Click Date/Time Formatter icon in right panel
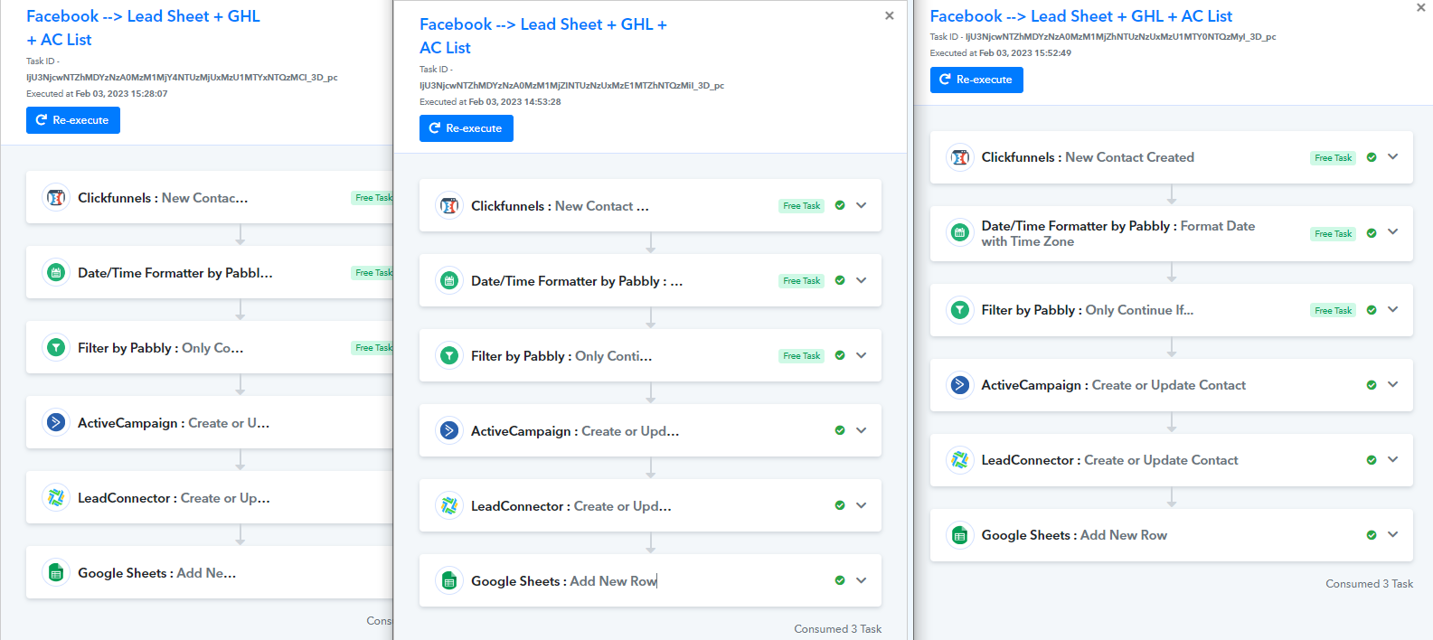 [960, 233]
